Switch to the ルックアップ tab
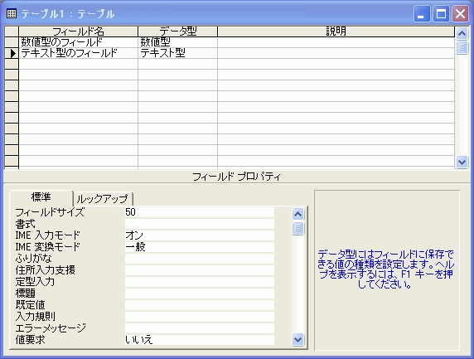The width and height of the screenshot is (474, 359). [103, 199]
